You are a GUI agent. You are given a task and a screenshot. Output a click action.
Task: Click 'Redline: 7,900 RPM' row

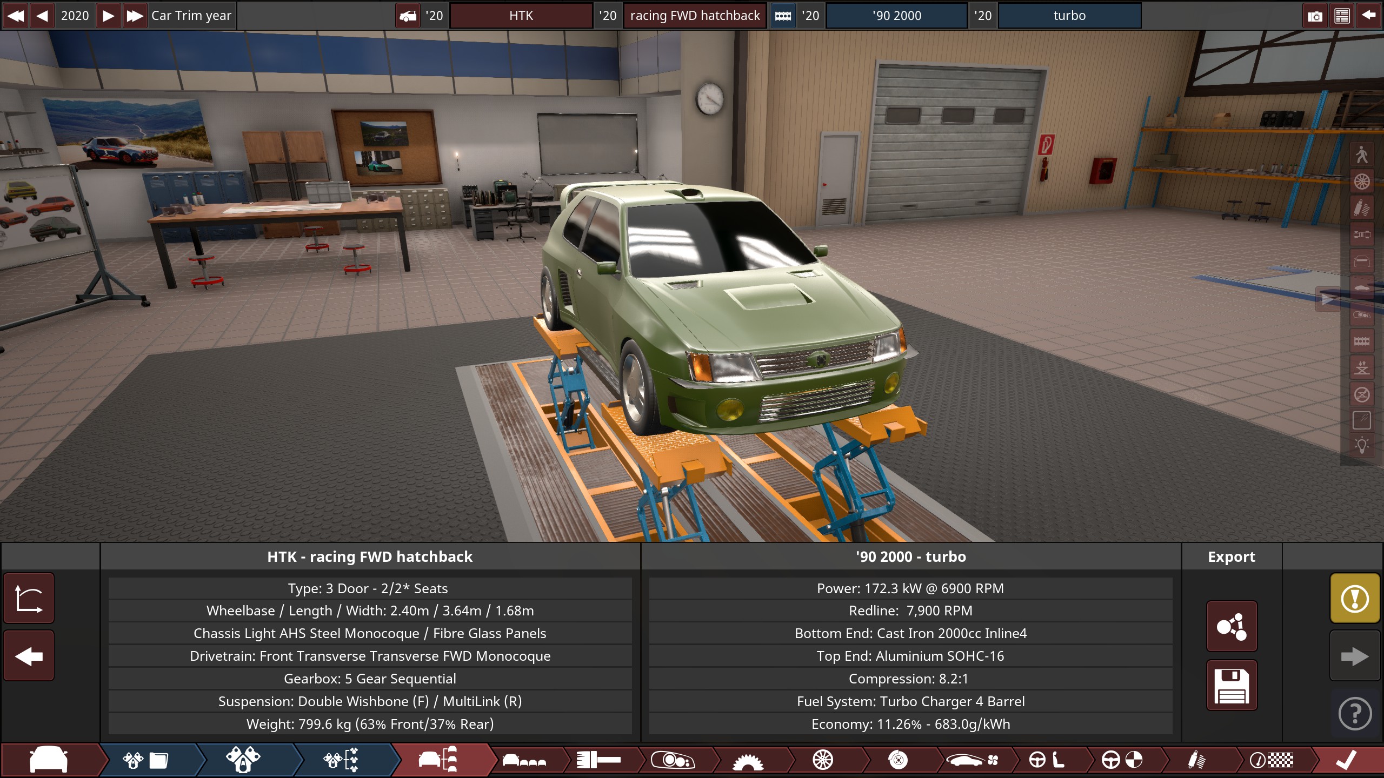pos(910,611)
